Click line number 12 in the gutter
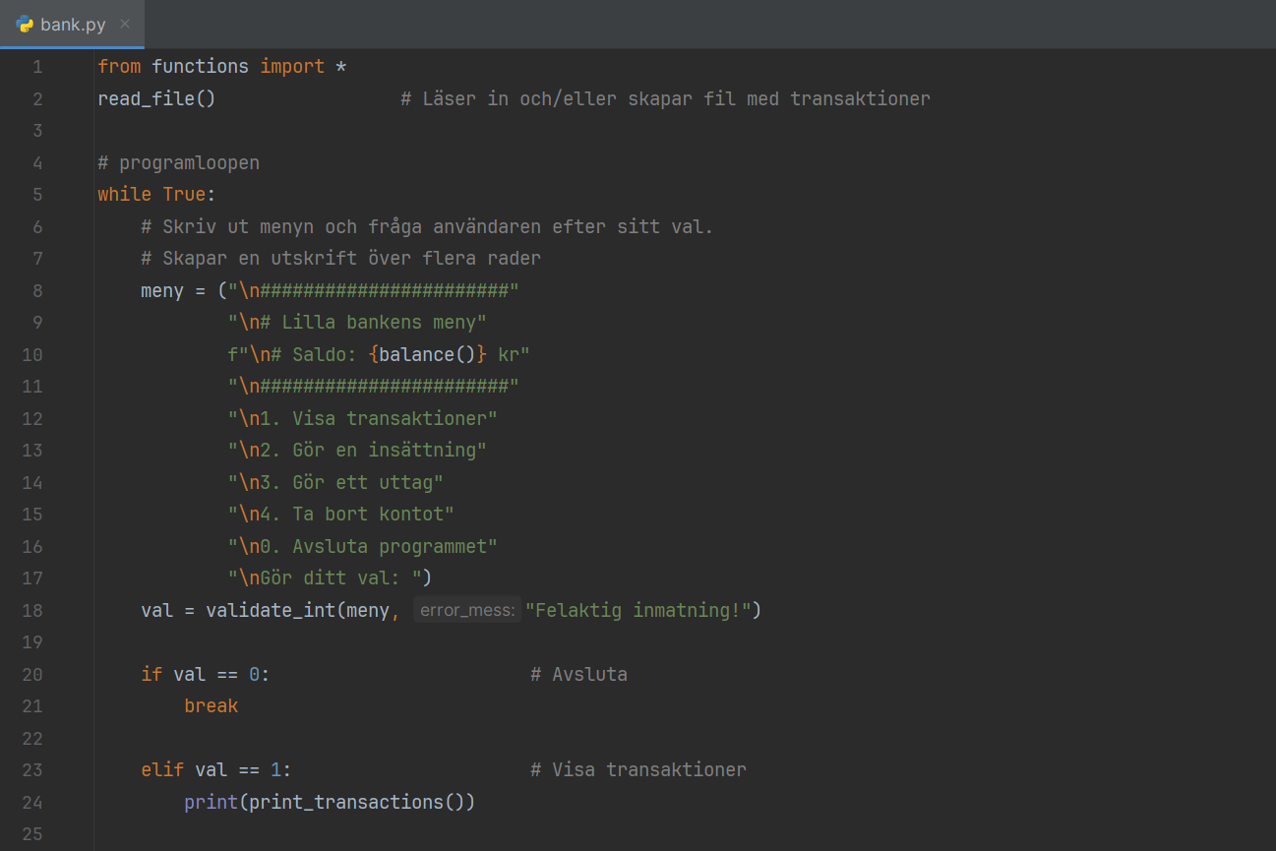This screenshot has height=851, width=1276. tap(32, 419)
